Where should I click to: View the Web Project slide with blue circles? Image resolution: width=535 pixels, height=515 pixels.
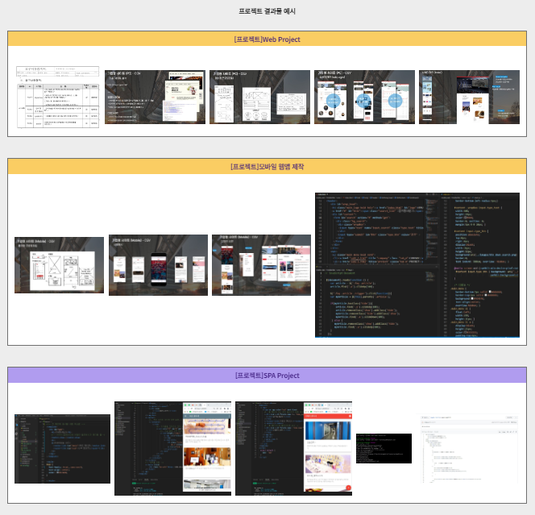pos(364,97)
